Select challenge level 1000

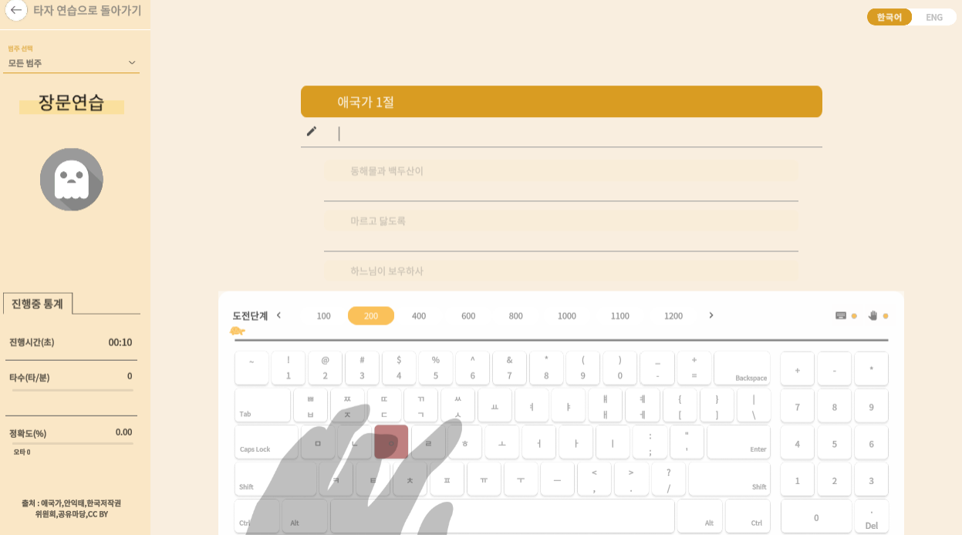coord(567,316)
